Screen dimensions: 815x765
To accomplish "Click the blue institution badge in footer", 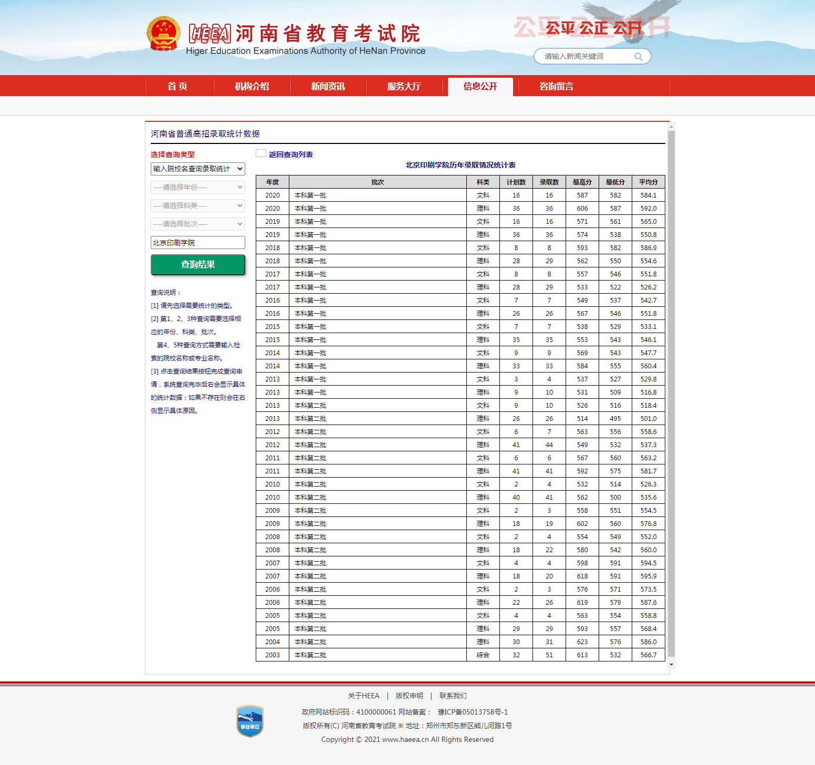I will click(x=250, y=721).
